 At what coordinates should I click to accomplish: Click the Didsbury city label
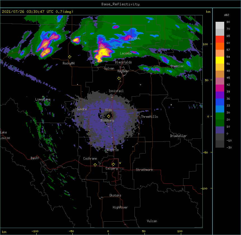point(107,120)
